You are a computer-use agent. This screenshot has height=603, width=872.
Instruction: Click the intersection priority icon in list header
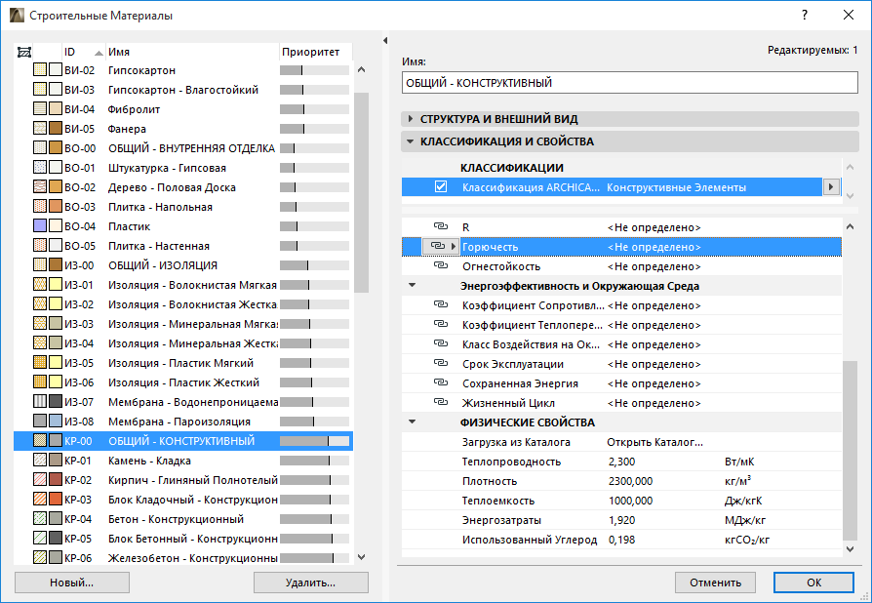[24, 52]
